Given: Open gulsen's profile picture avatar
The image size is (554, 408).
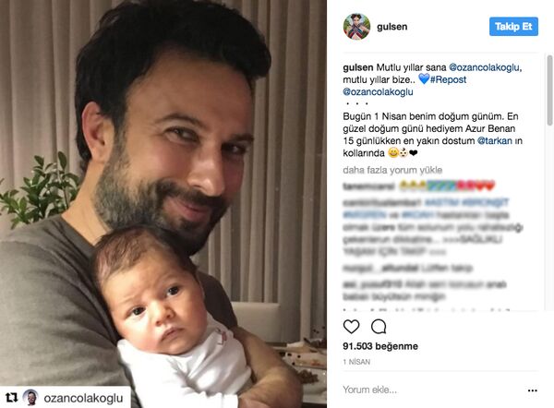Looking at the screenshot, I should 356,27.
